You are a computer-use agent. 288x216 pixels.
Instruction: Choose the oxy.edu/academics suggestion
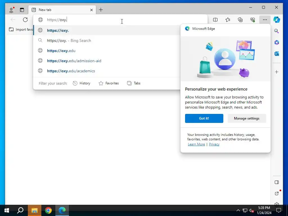pos(107,71)
